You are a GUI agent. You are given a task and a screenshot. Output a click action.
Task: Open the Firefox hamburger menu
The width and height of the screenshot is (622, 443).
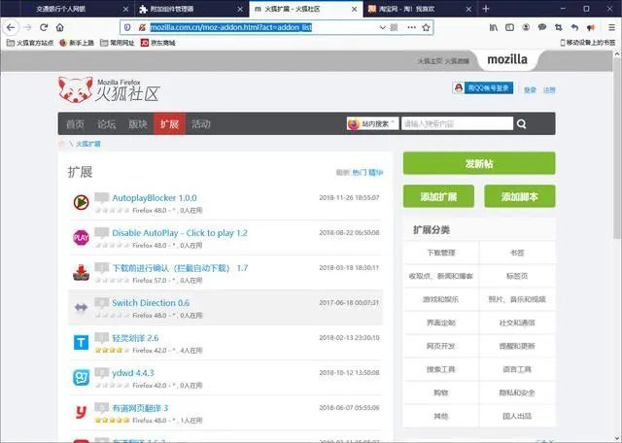tap(611, 27)
